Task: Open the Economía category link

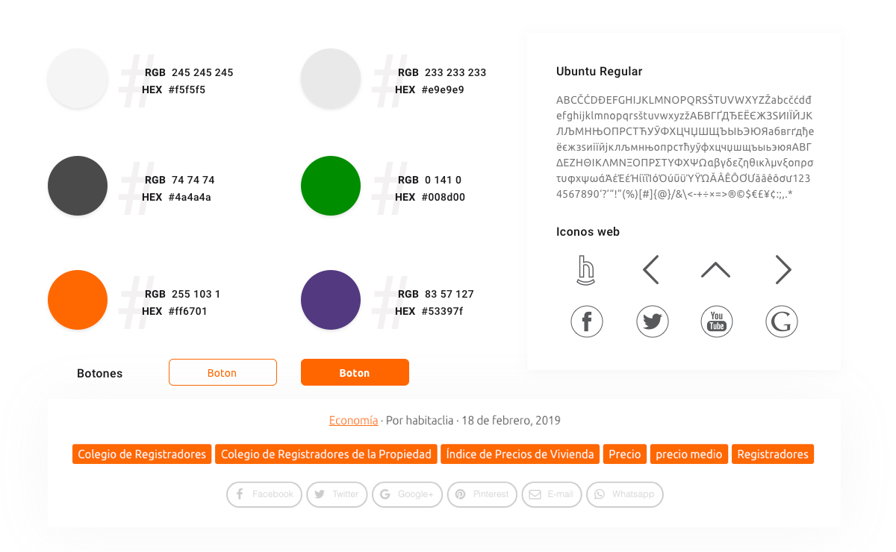Action: [353, 421]
